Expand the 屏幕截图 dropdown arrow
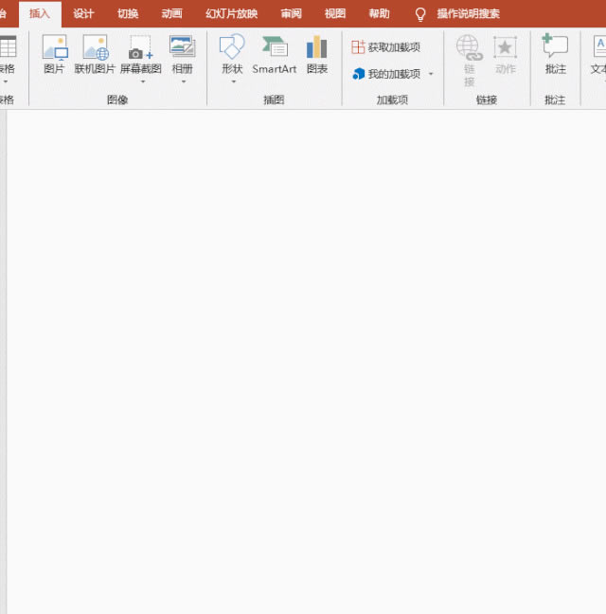This screenshot has width=606, height=614. (x=141, y=81)
